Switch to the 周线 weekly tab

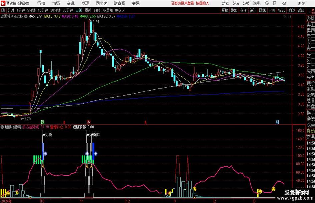pyautogui.click(x=88, y=10)
